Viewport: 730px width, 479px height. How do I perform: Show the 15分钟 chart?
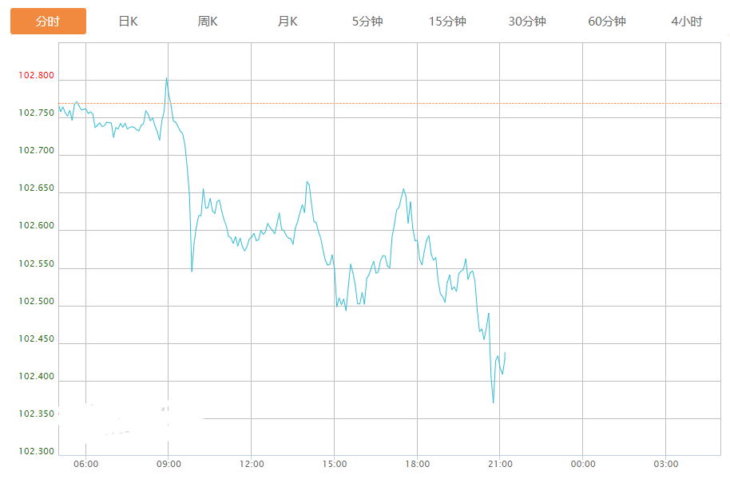pyautogui.click(x=447, y=22)
